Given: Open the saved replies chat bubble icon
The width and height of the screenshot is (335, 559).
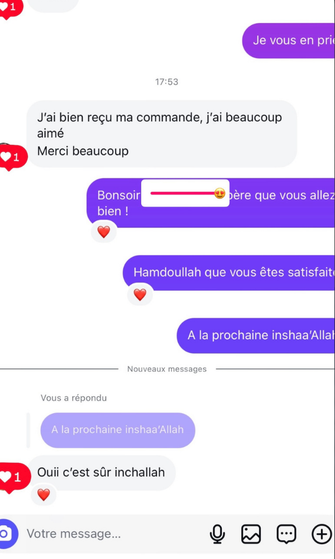Looking at the screenshot, I should point(286,534).
